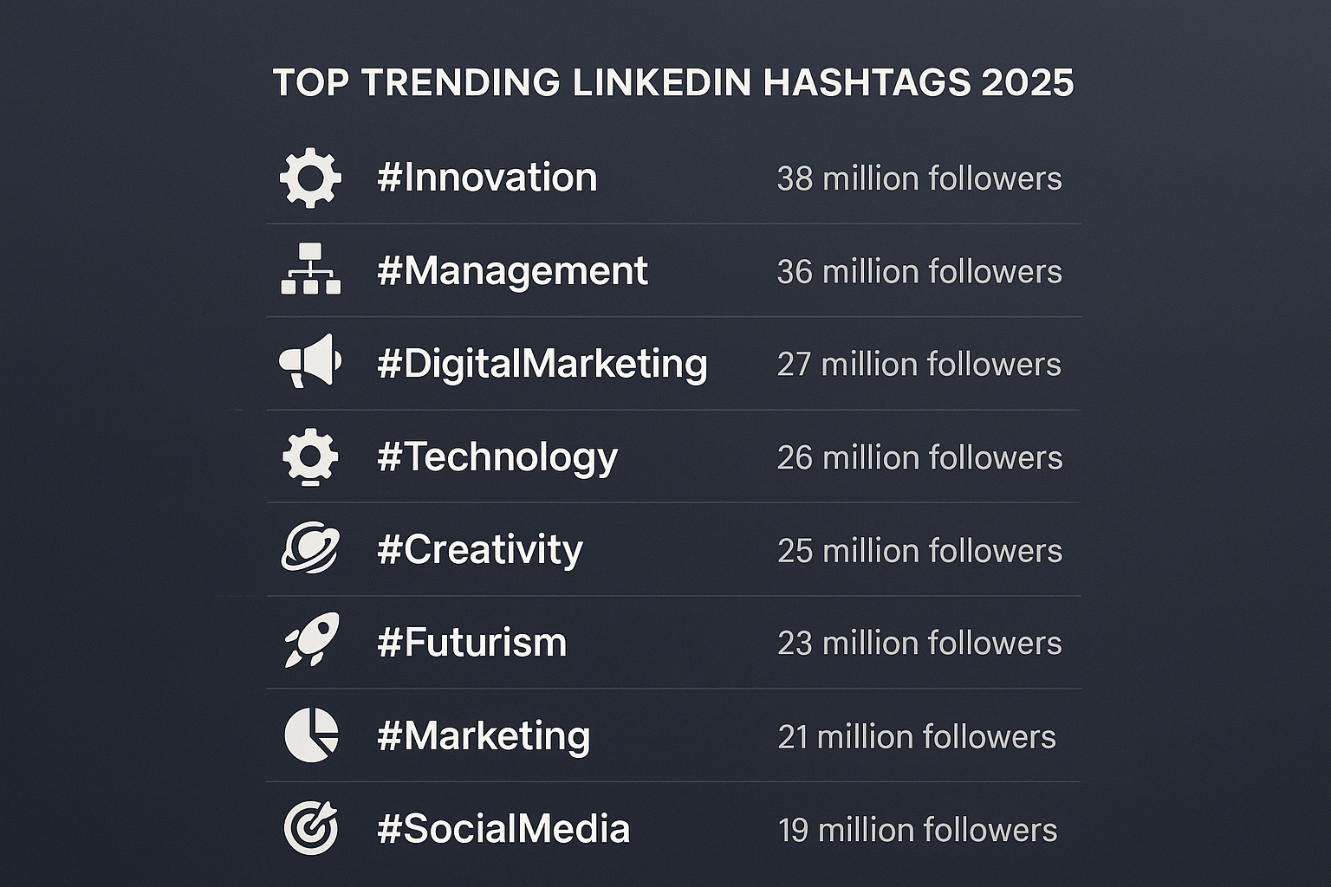Click the gear icon beside #Innovation
This screenshot has height=887, width=1331.
(x=310, y=178)
